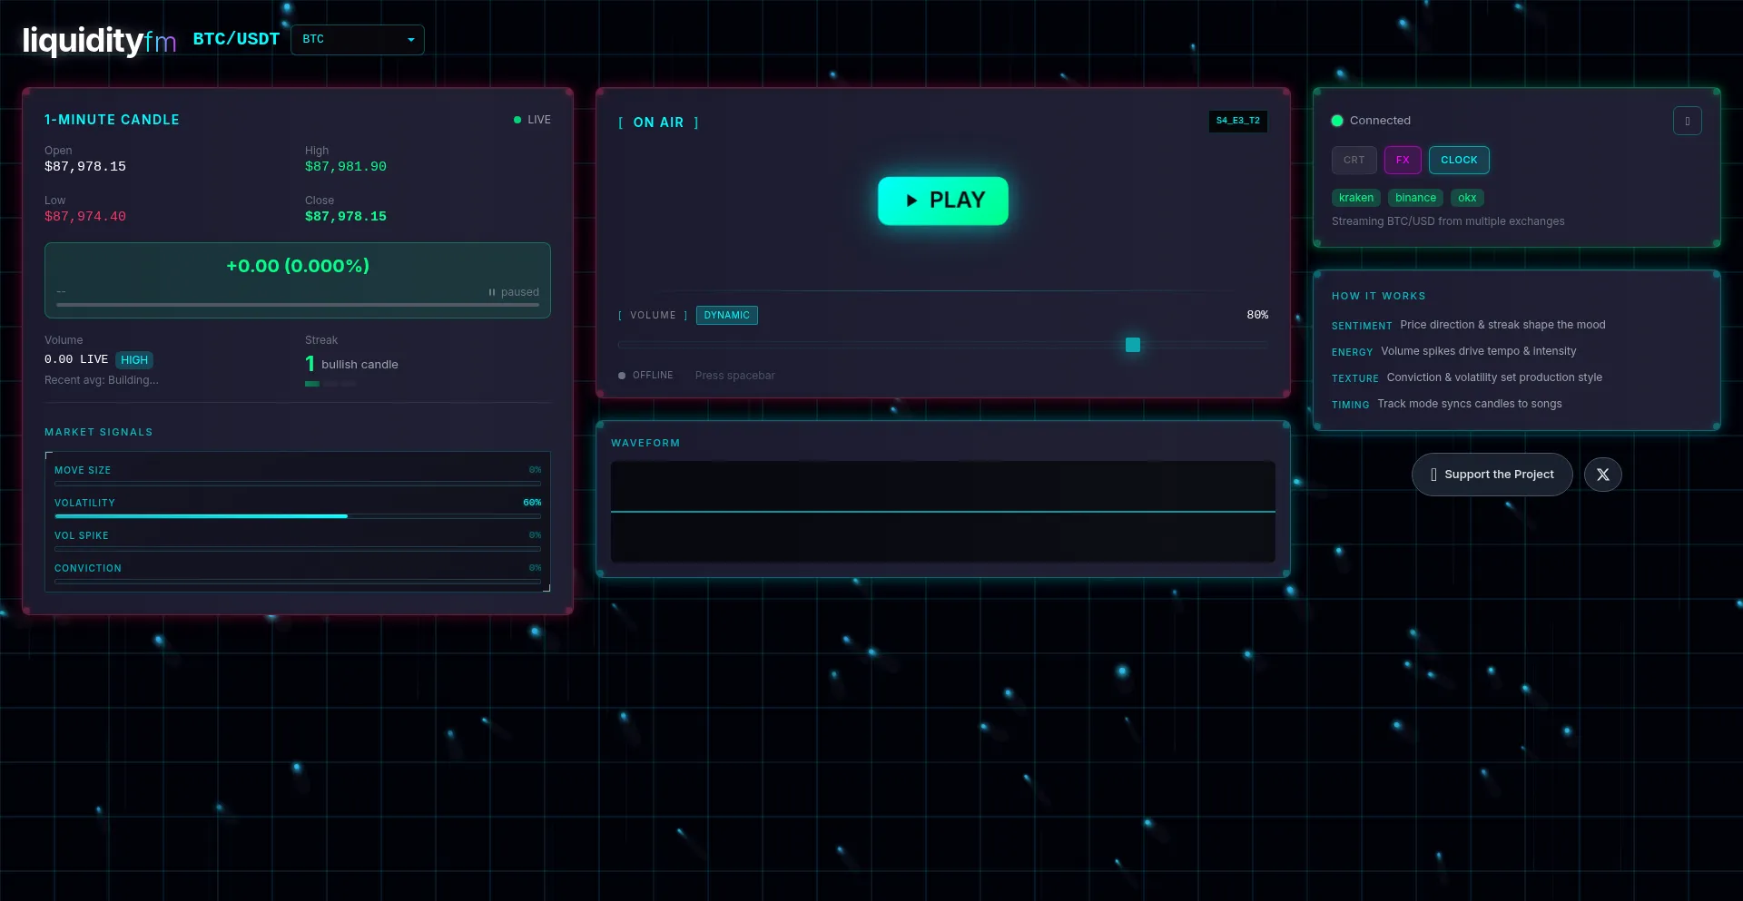Click the LIVE indicator on candle panel

(x=532, y=120)
